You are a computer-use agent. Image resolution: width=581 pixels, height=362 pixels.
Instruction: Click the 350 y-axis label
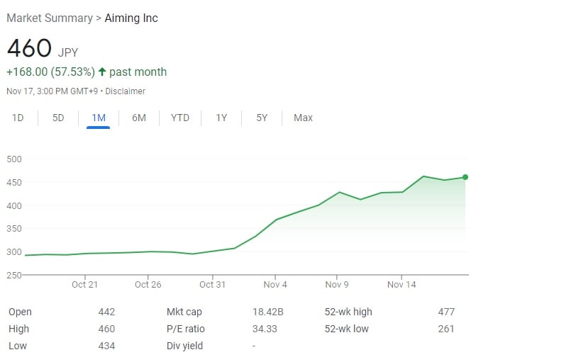tap(14, 229)
